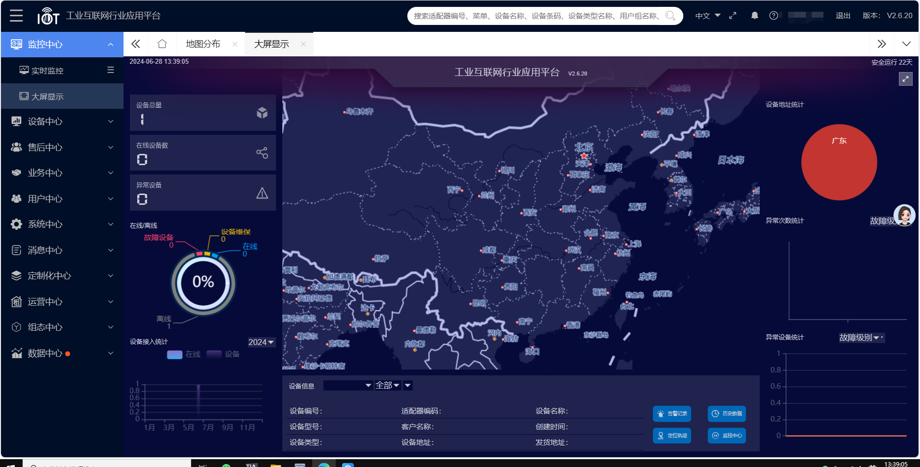
Task: Click the 组态中心 hexagon icon
Action: point(16,327)
